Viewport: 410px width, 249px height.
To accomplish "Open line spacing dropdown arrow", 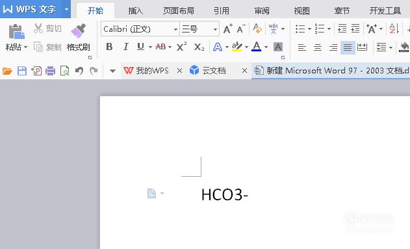I will (x=391, y=47).
